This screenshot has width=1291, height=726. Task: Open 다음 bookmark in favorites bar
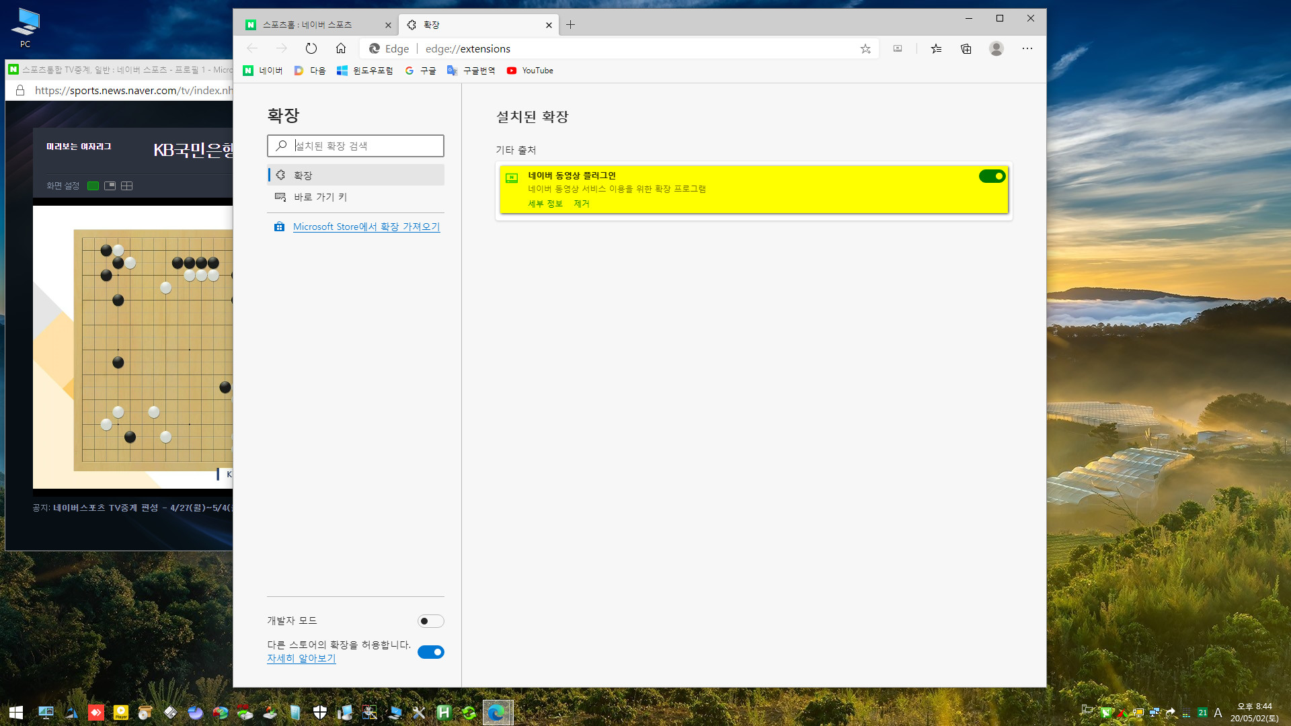click(x=310, y=71)
